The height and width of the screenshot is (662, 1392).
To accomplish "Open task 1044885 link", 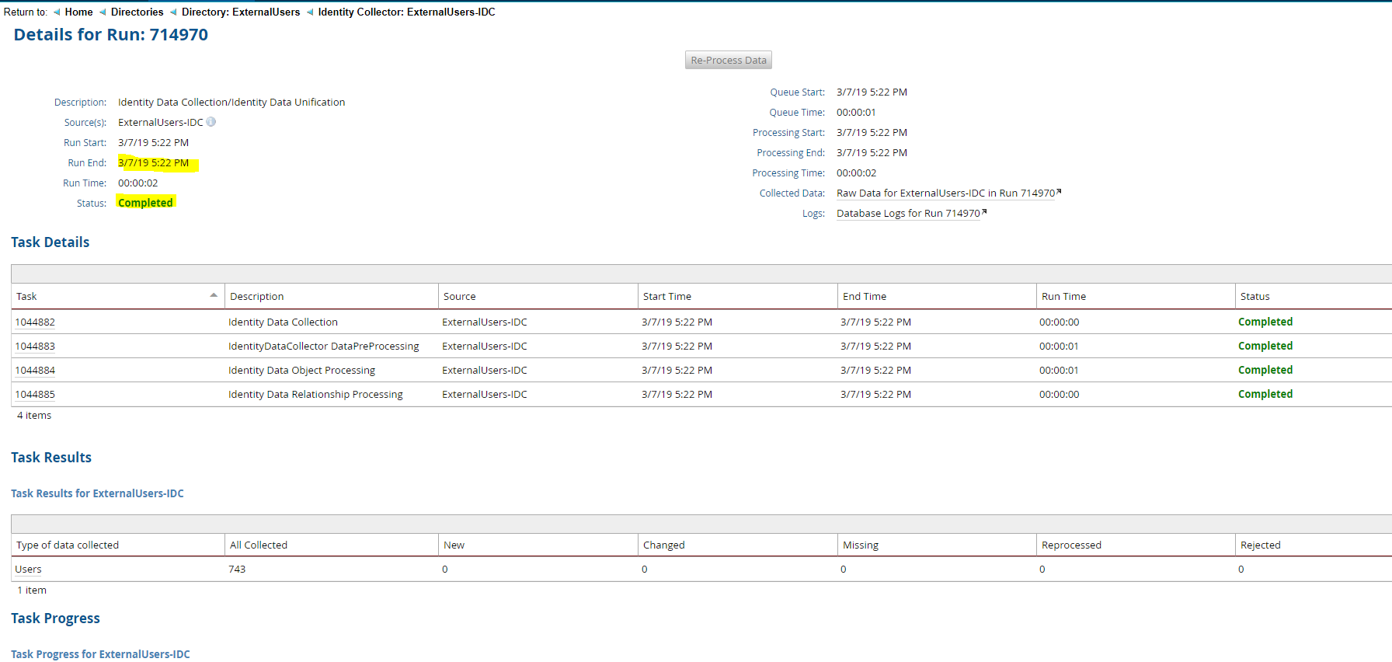I will (35, 395).
